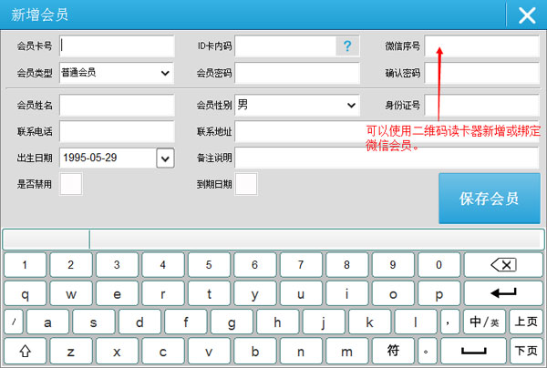Open the 出生日期 date picker arrow

pyautogui.click(x=164, y=158)
